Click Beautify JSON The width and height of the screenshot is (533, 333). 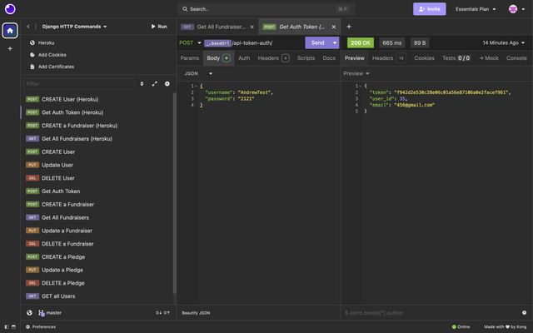click(x=196, y=313)
